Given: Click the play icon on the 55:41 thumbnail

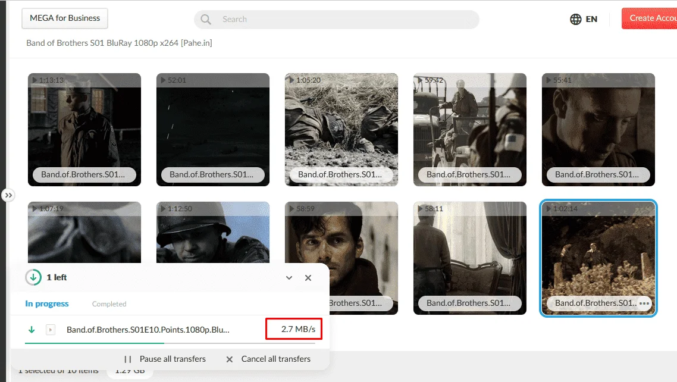Looking at the screenshot, I should point(549,80).
